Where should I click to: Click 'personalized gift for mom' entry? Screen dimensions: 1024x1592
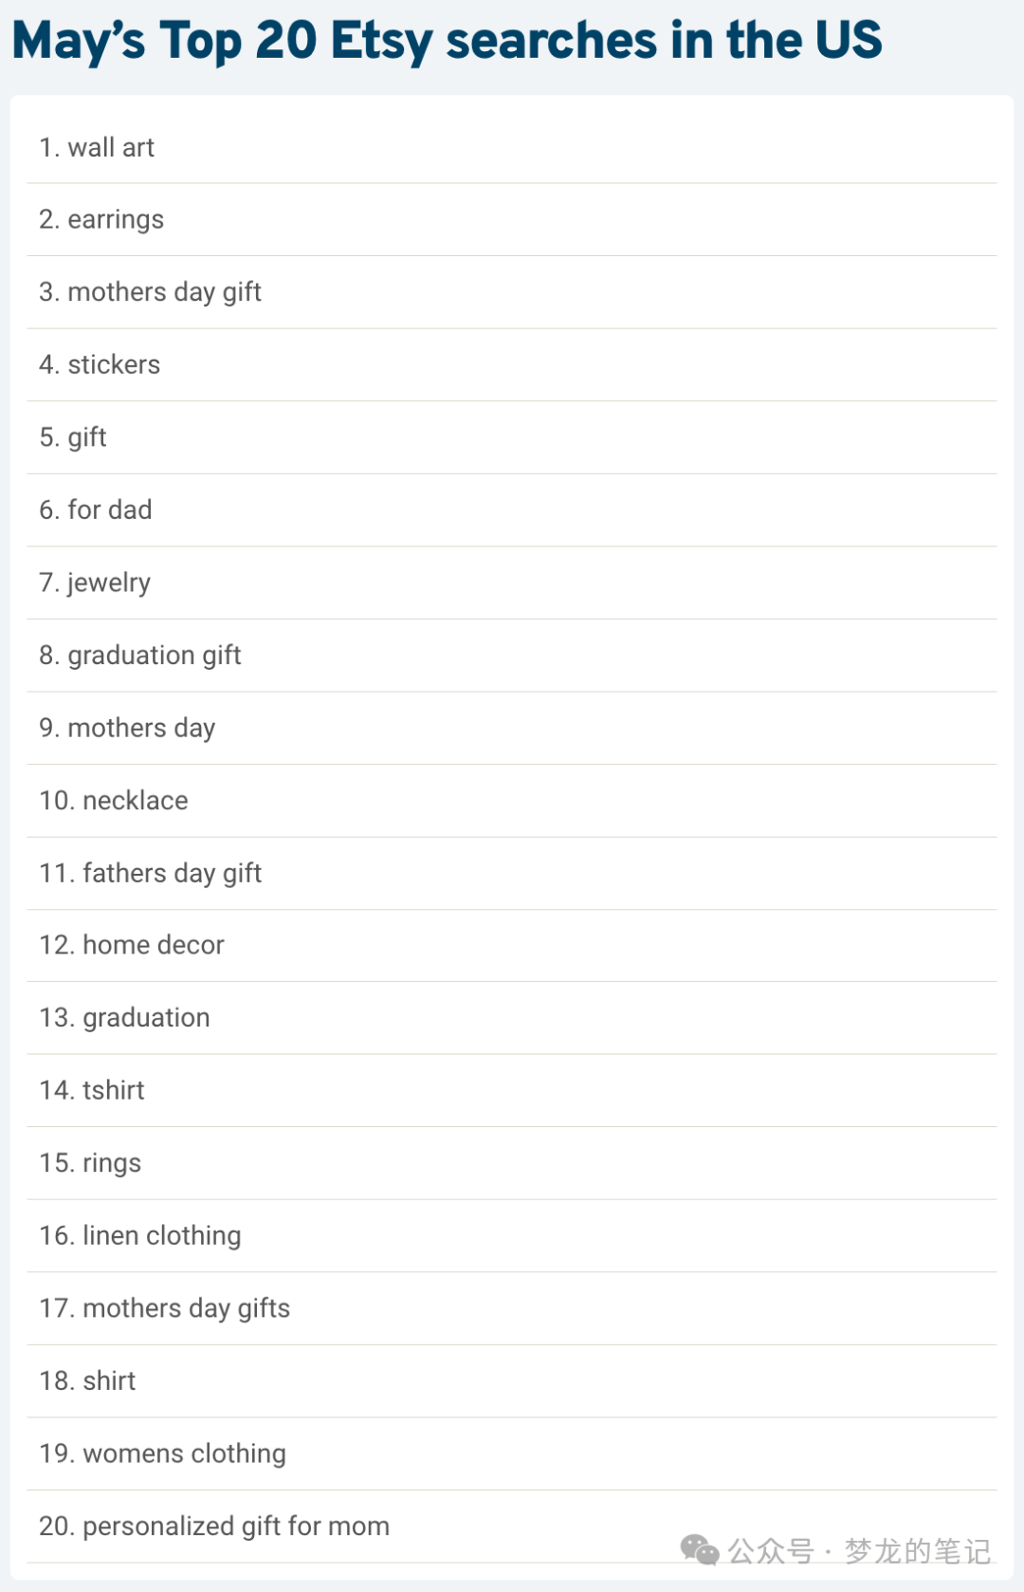[512, 1526]
